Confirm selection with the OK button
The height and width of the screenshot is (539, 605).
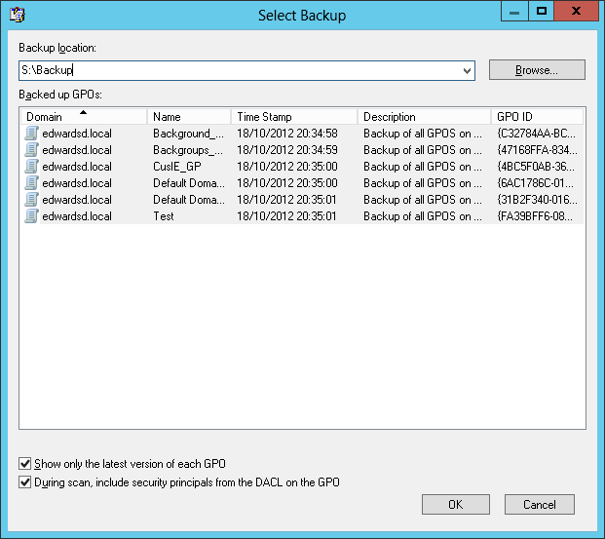(455, 505)
